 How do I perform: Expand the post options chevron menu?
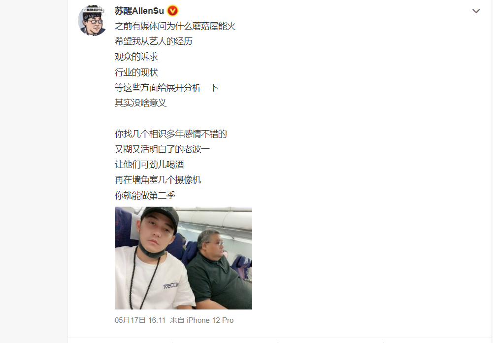476,11
